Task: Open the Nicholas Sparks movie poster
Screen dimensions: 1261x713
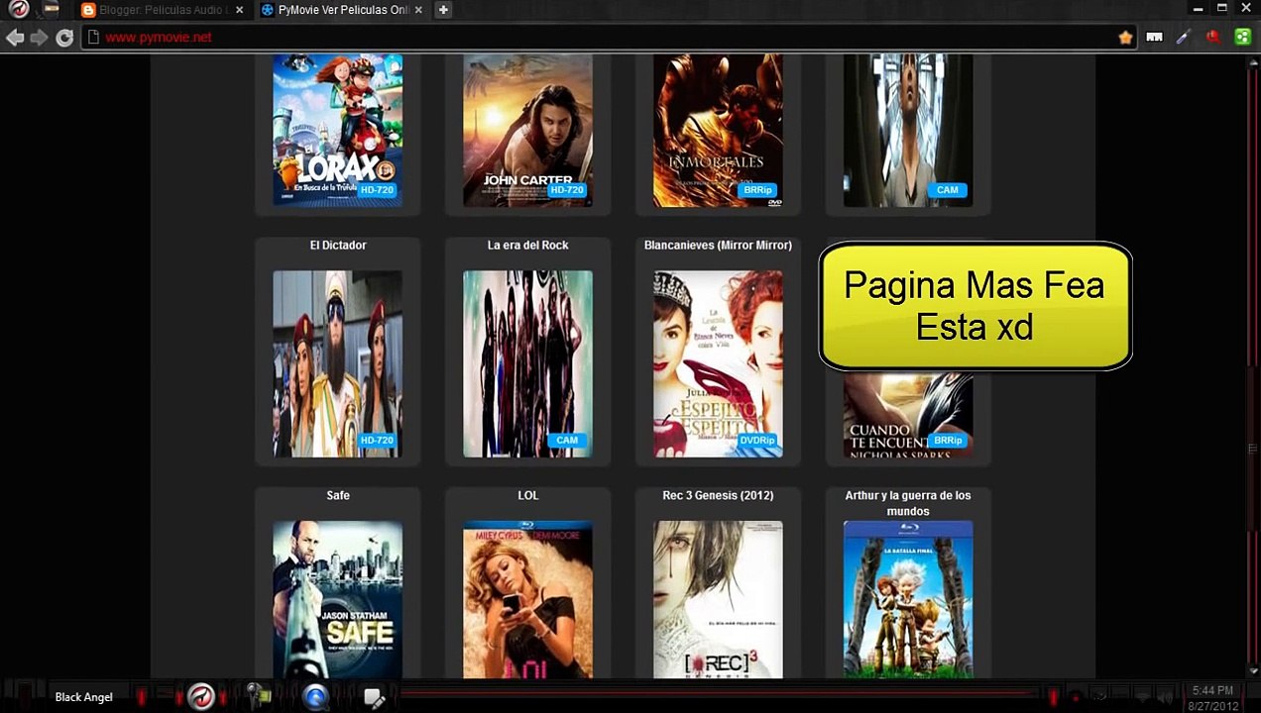Action: tap(908, 415)
